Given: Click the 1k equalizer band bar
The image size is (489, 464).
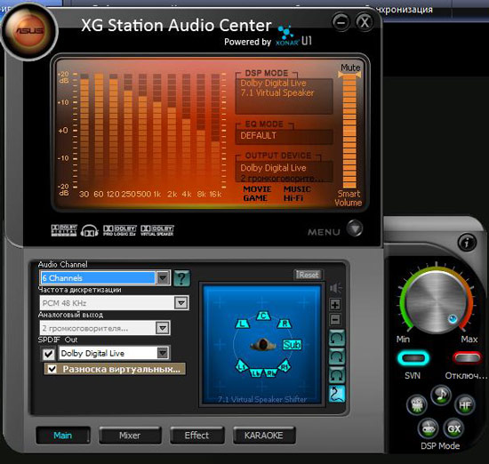Looking at the screenshot, I should pos(157,131).
